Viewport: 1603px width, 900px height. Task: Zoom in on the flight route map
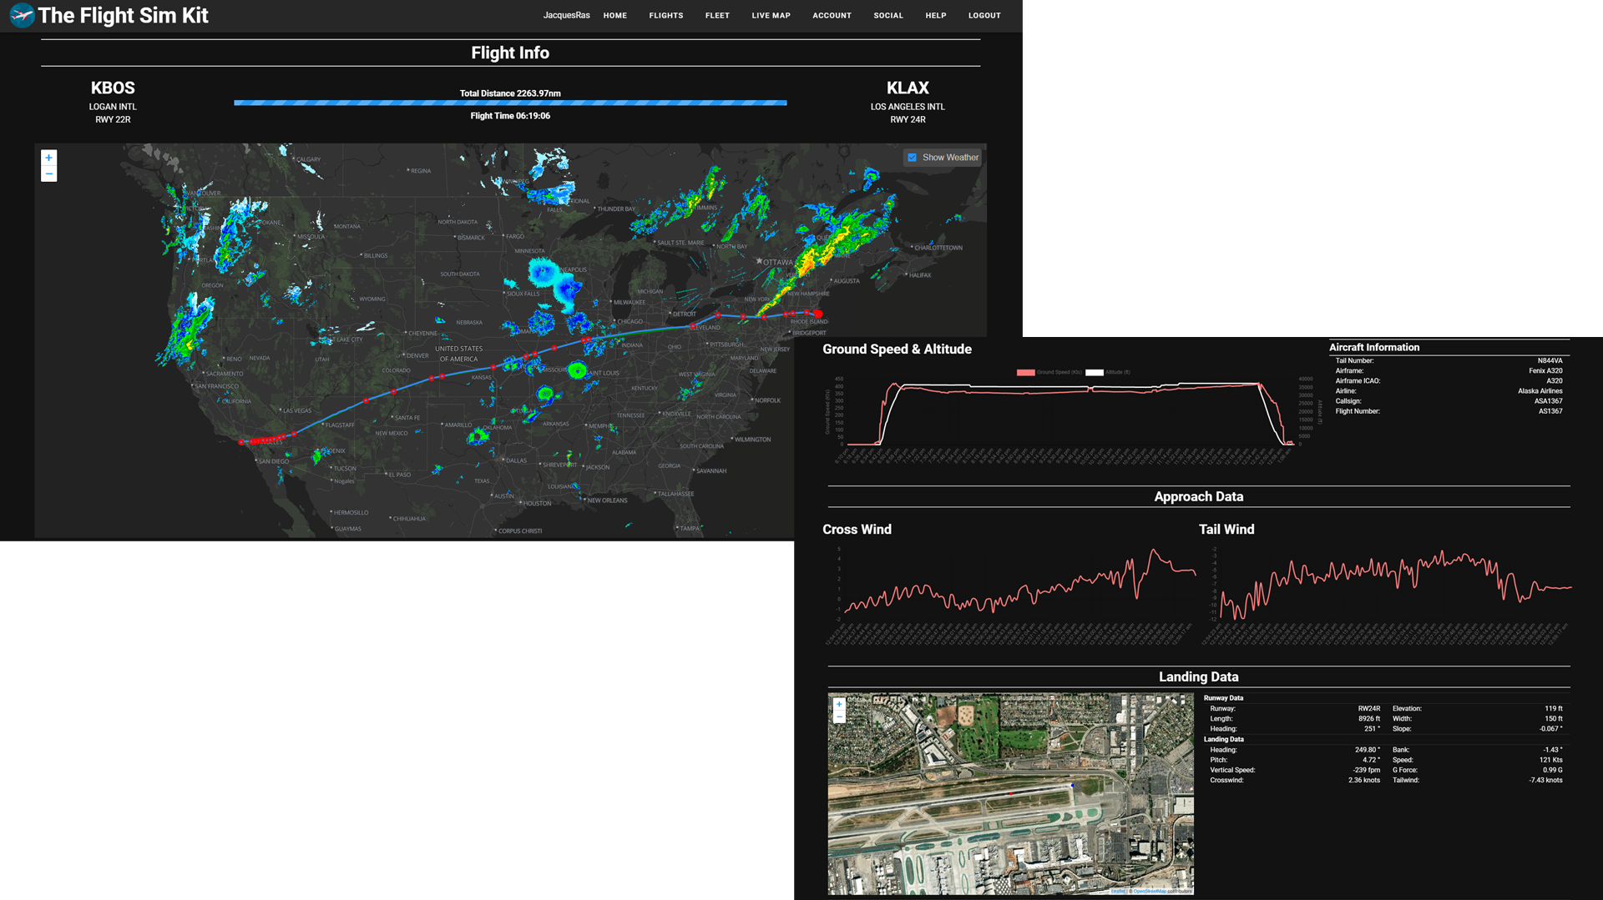(49, 158)
